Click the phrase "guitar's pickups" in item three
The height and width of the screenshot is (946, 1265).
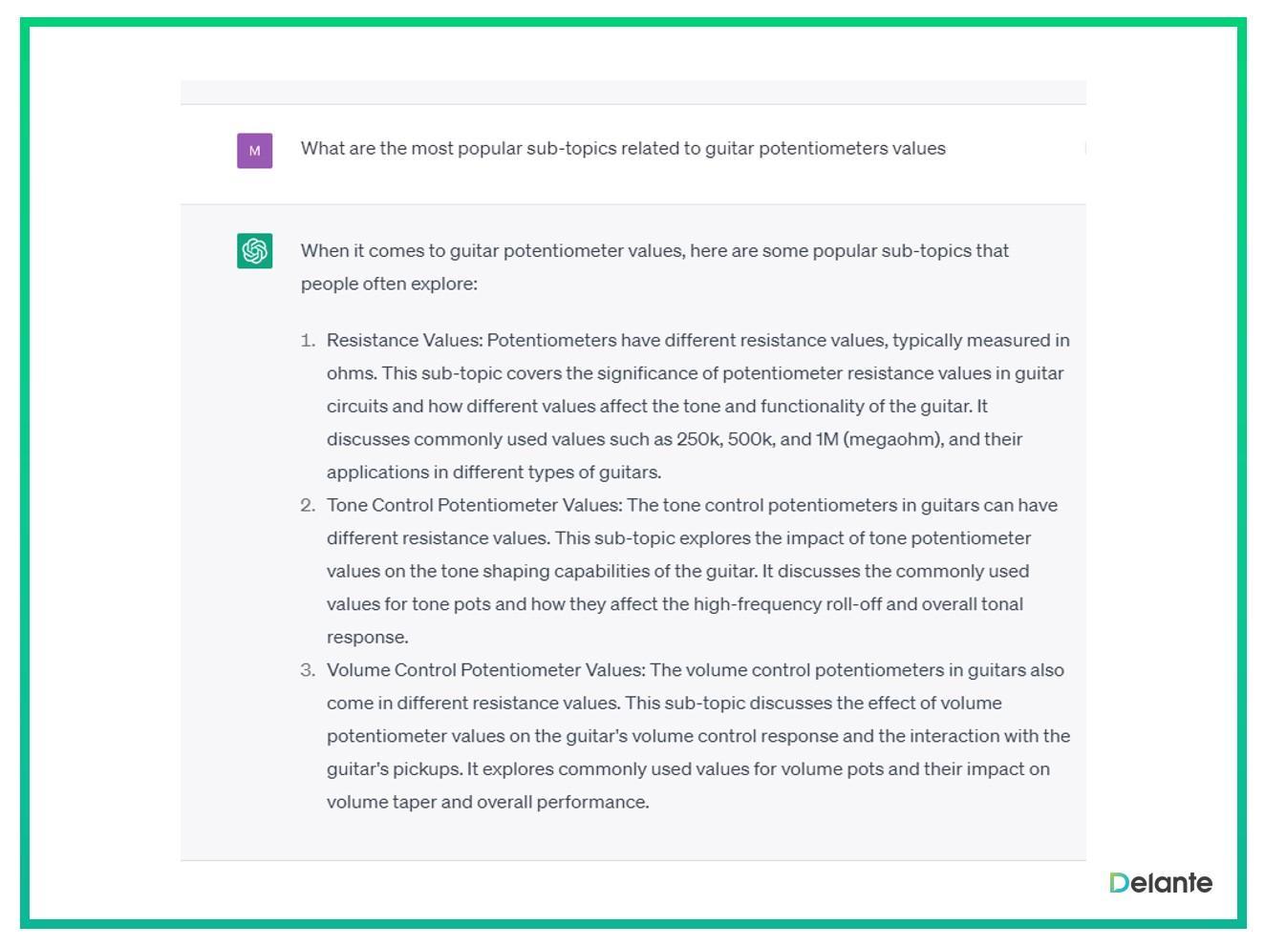pyautogui.click(x=394, y=769)
